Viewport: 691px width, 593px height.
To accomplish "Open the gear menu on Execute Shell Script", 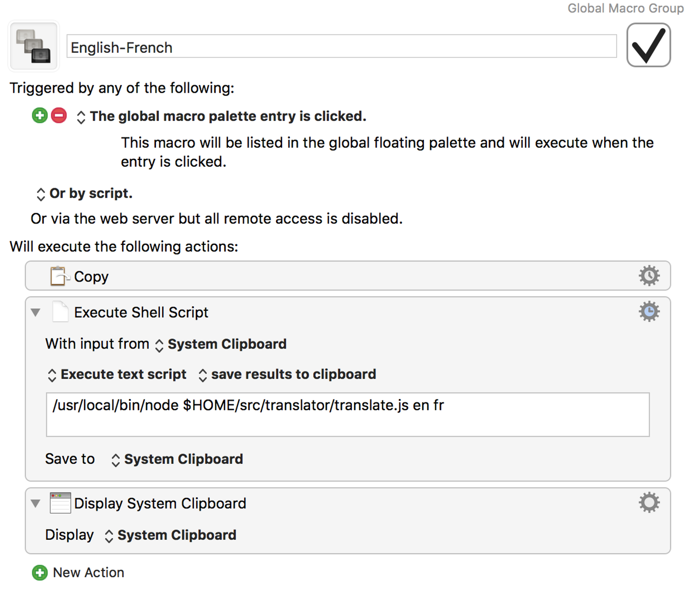I will [649, 311].
